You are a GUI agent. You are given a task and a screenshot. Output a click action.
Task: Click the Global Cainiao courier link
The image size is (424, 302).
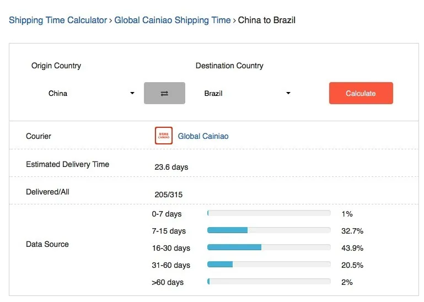[x=203, y=136]
